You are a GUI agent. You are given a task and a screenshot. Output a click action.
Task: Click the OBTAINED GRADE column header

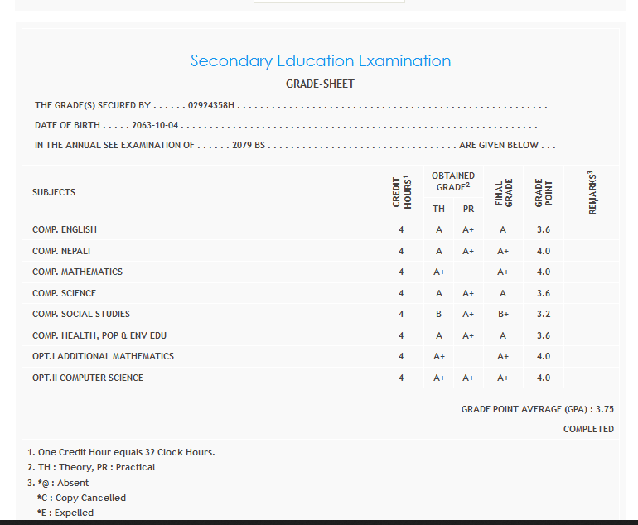click(x=453, y=181)
